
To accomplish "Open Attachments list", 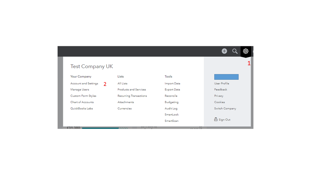I will [x=126, y=102].
